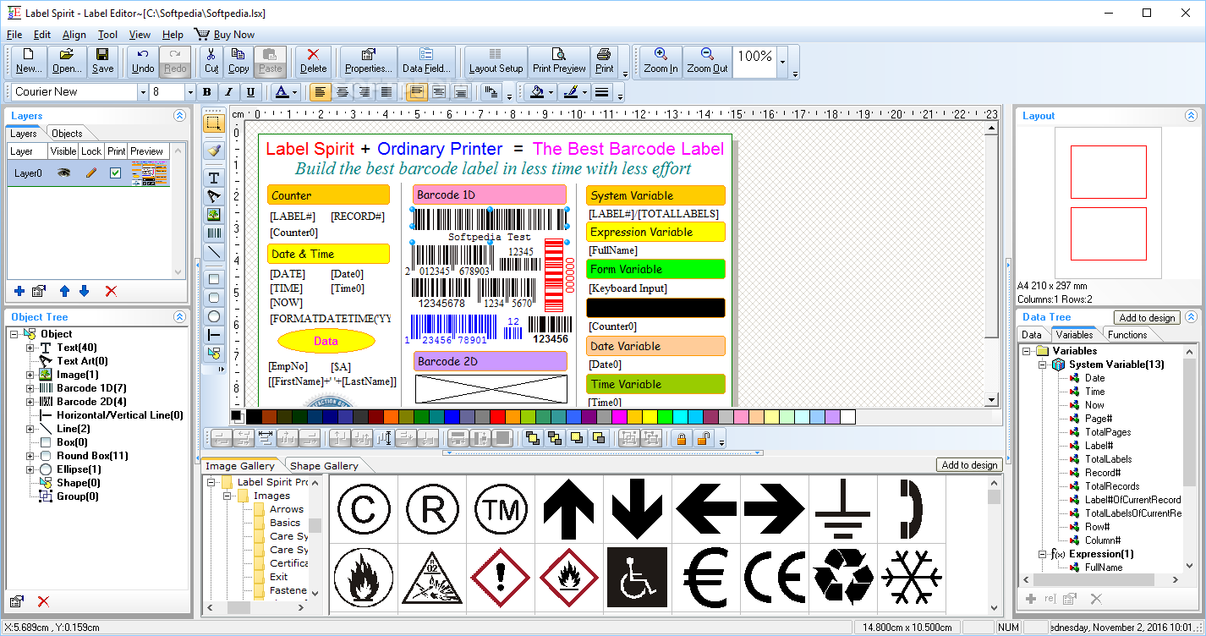Viewport: 1206px width, 636px height.
Task: Toggle Underline text formatting
Action: pyautogui.click(x=250, y=92)
